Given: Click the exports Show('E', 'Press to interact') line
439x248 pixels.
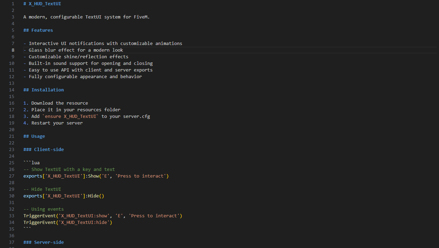Looking at the screenshot, I should [x=96, y=176].
